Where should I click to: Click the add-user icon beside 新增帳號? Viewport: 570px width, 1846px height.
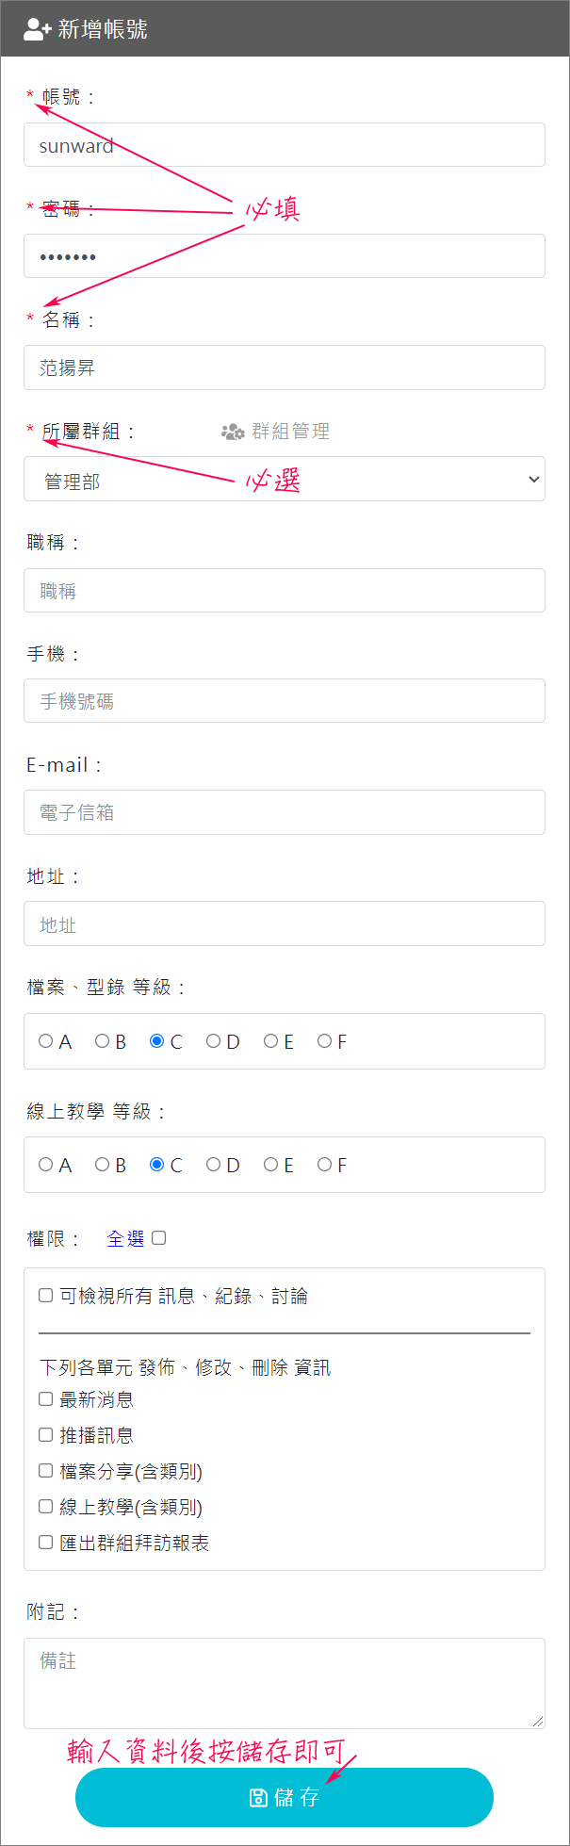[36, 29]
